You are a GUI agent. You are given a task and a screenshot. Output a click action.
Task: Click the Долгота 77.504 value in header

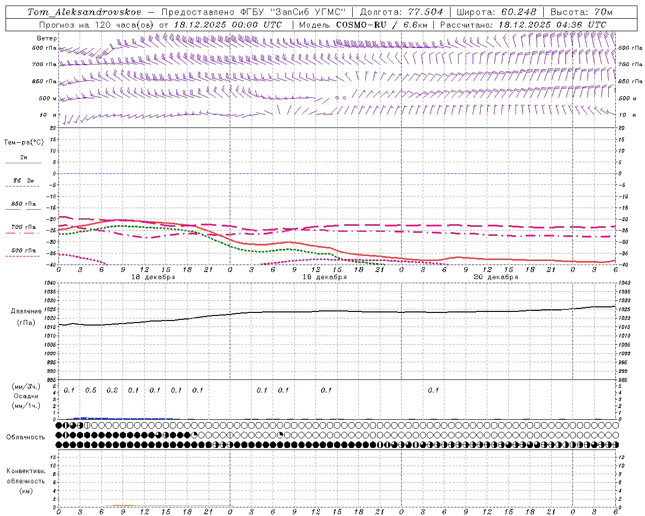click(426, 12)
